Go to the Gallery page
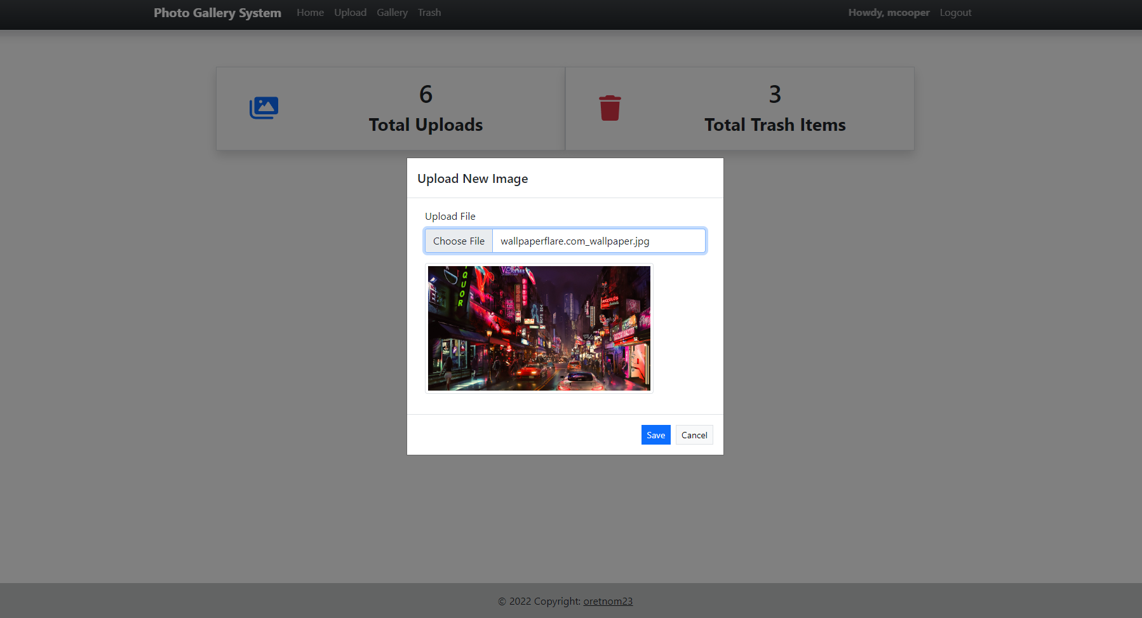 tap(392, 13)
